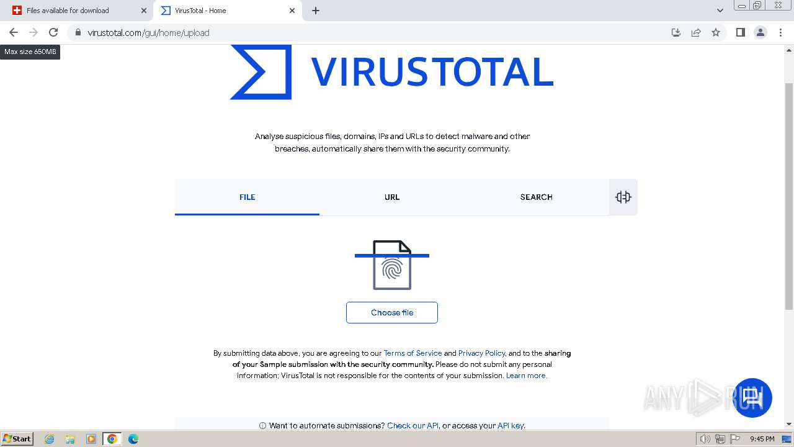This screenshot has width=794, height=447.
Task: Click the VIRUSTOTAL wordmark text
Action: [x=432, y=71]
